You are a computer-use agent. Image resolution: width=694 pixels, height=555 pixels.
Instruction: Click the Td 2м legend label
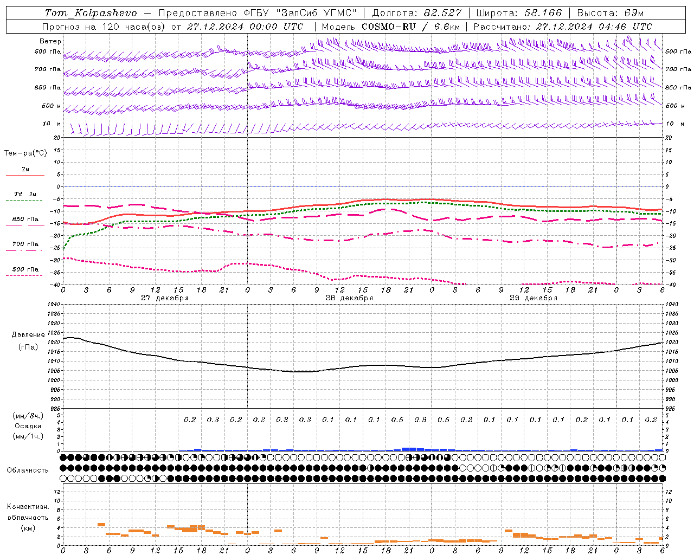pos(25,194)
